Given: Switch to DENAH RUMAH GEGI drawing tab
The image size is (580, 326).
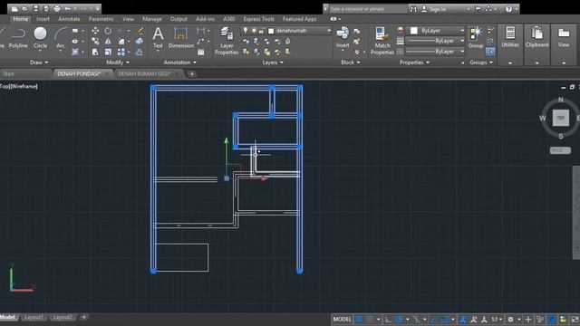Looking at the screenshot, I should pyautogui.click(x=144, y=74).
